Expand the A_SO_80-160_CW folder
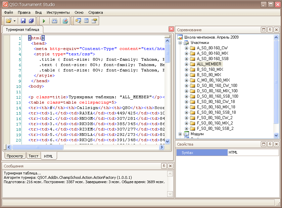The width and height of the screenshot is (282, 208). (x=187, y=48)
